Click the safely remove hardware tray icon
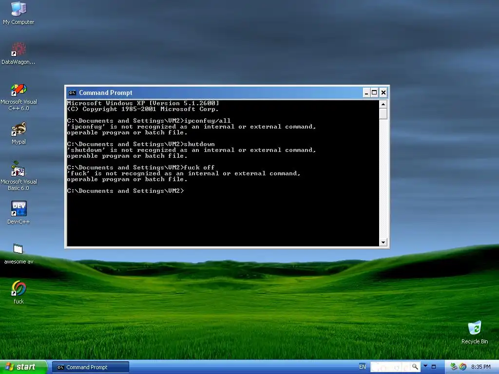This screenshot has width=499, height=374. (x=454, y=367)
